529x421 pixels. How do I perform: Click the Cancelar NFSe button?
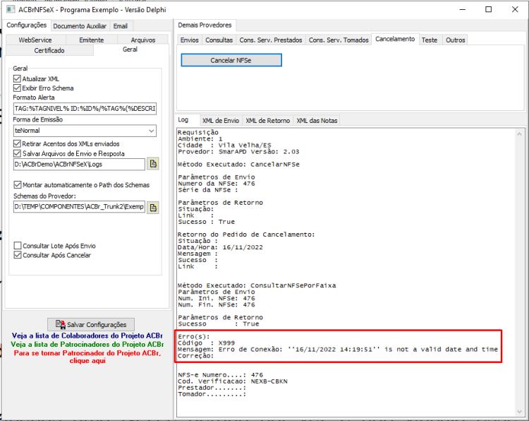coord(231,60)
